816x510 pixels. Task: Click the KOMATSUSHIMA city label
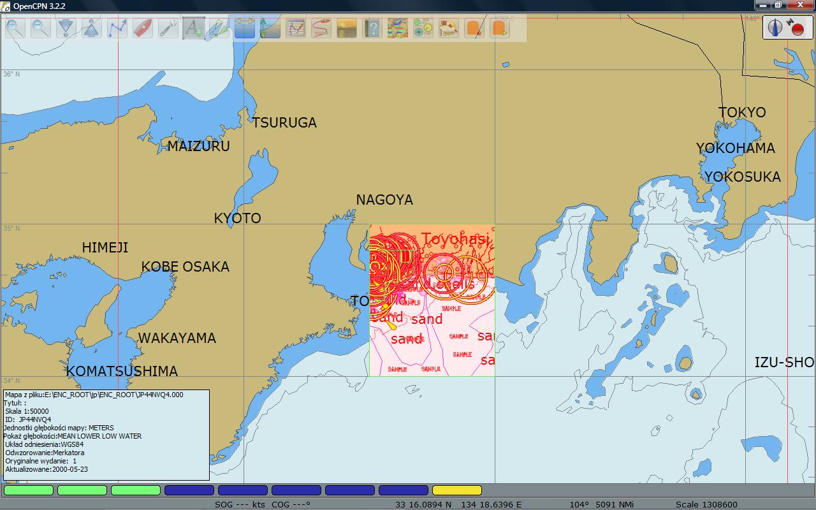point(122,372)
